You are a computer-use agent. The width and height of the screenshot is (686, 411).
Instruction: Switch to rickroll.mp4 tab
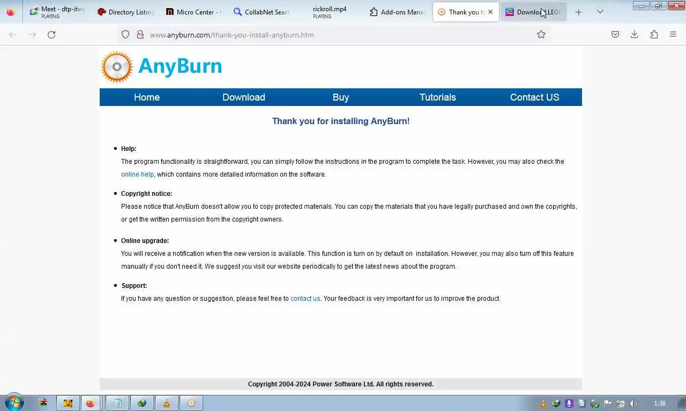pyautogui.click(x=330, y=12)
